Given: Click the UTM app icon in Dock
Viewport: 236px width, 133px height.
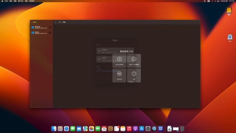Looking at the screenshot, I should click(160, 129).
